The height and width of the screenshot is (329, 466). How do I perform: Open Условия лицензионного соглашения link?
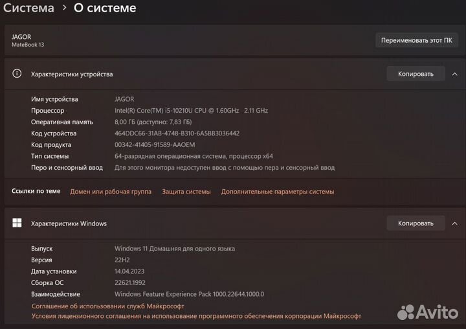coord(197,316)
